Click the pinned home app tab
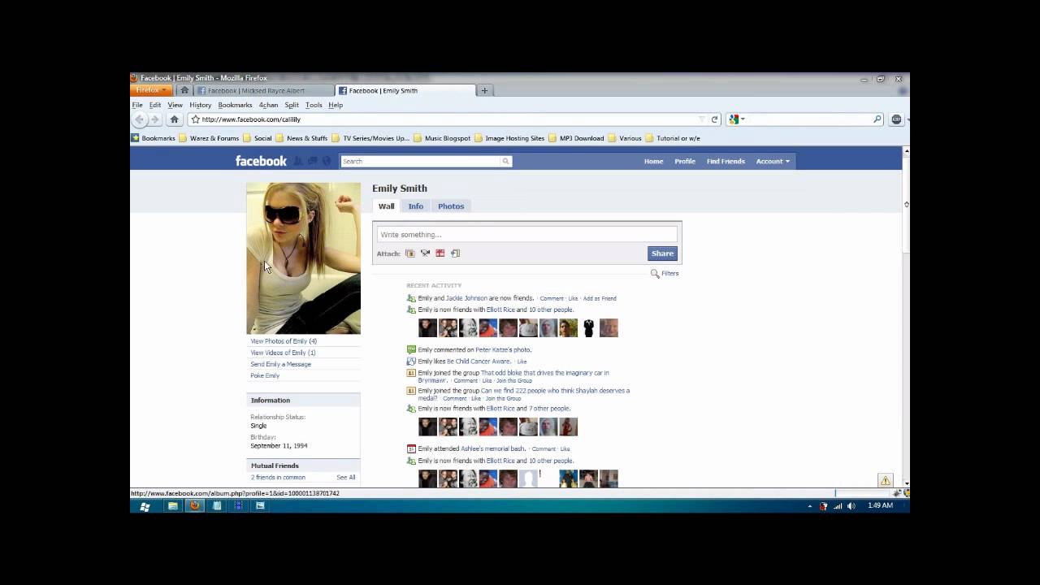 (x=184, y=90)
